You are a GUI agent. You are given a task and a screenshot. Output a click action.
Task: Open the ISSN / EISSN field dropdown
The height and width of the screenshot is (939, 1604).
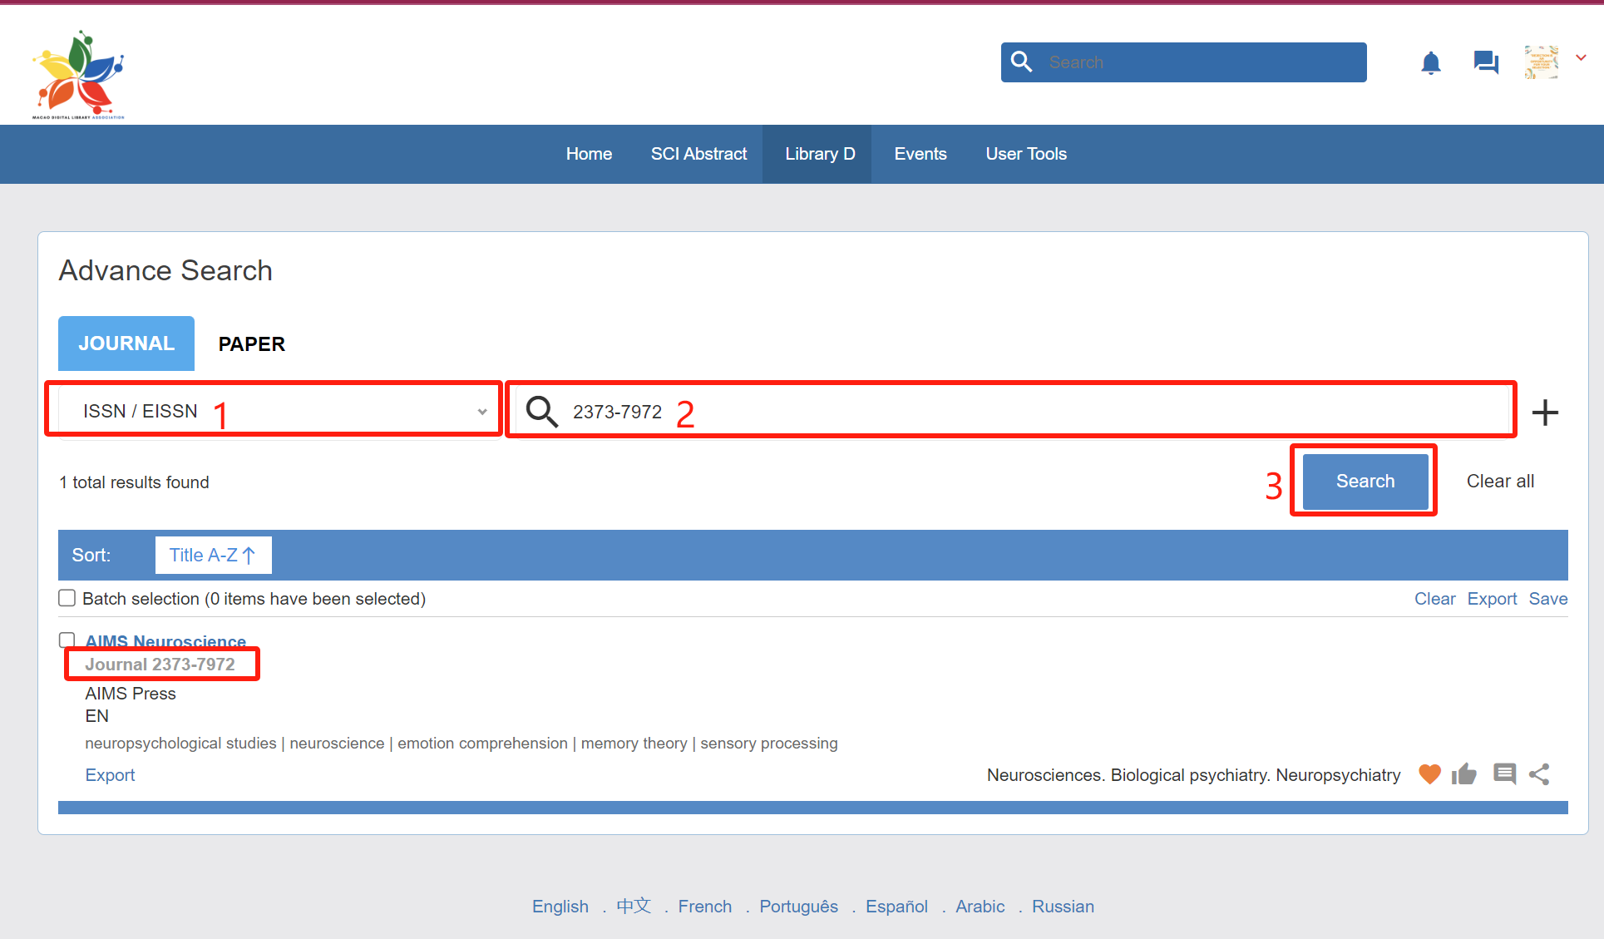tap(274, 411)
